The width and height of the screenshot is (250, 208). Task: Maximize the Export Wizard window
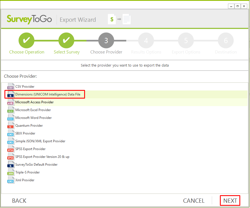pyautogui.click(x=237, y=6)
